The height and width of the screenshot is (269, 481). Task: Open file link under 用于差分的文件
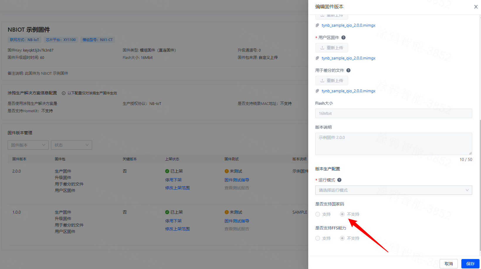tap(348, 91)
